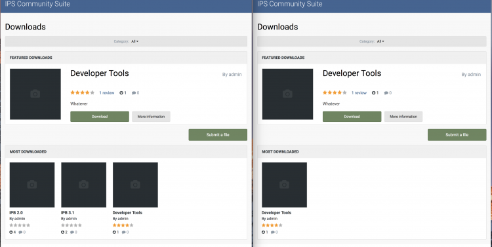Viewport: 492px width, 247px height.
Task: Click 'By admin' under IPB 2.0
Action: pyautogui.click(x=17, y=219)
